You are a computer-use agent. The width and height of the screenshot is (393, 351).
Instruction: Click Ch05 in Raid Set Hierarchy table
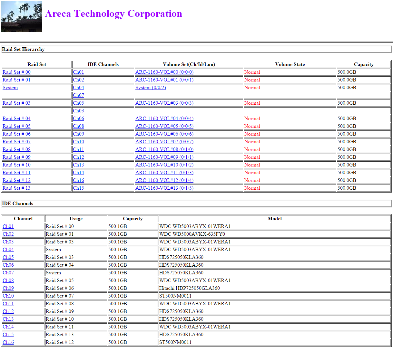(78, 103)
